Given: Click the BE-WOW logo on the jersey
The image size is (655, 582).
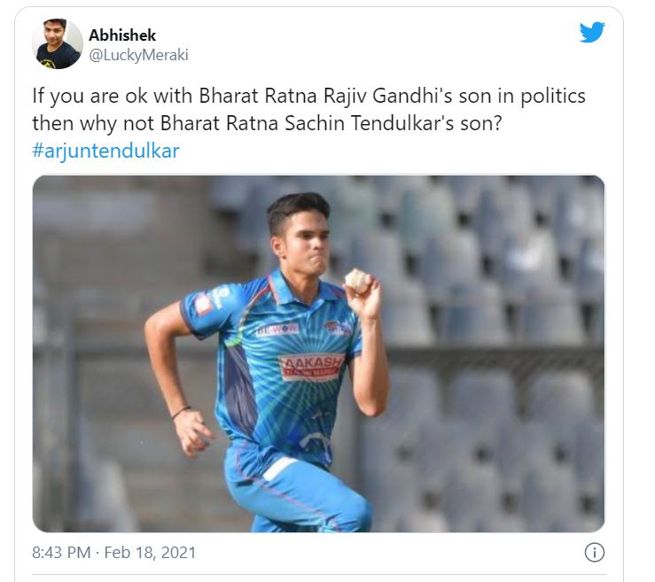Looking at the screenshot, I should [277, 329].
